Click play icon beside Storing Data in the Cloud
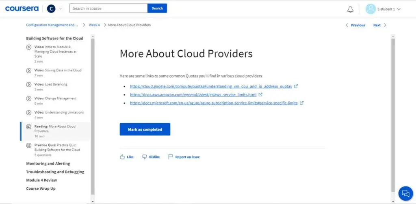 point(29,71)
